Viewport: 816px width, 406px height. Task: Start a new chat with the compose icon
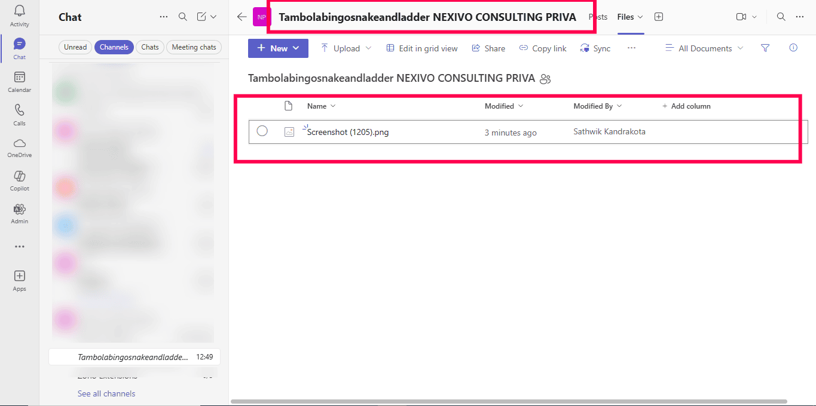tap(201, 17)
